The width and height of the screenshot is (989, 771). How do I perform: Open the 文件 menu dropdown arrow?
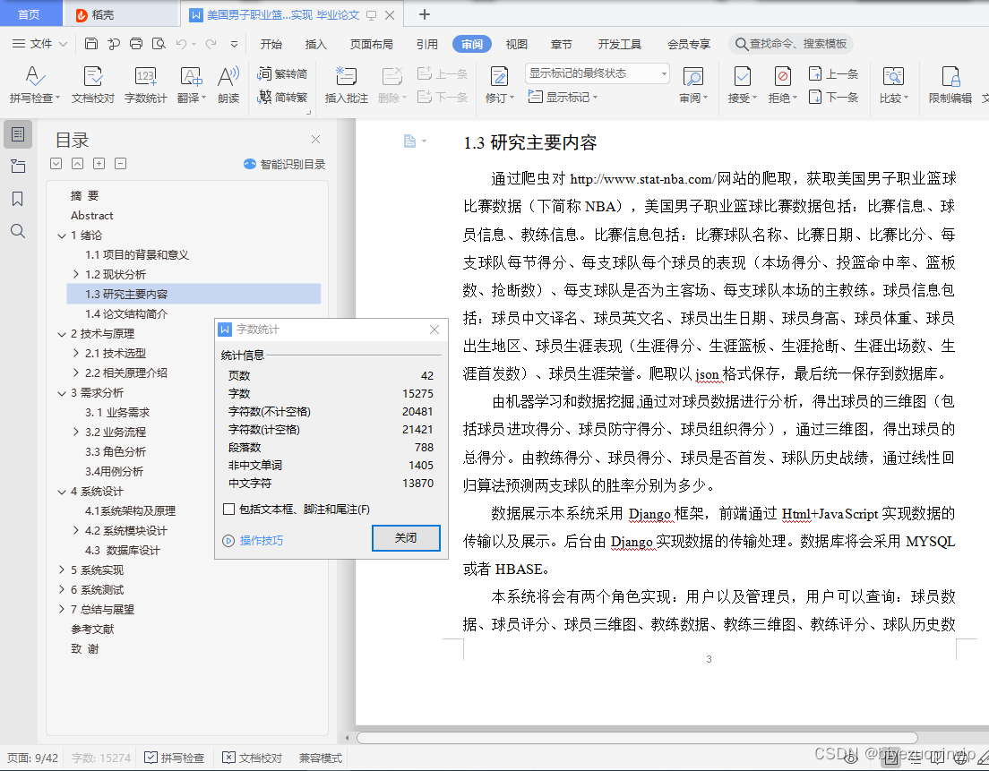pos(63,44)
